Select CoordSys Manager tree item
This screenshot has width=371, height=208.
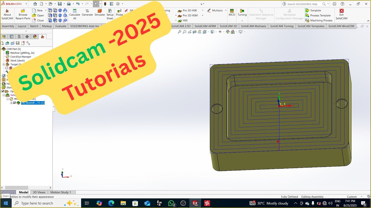coord(19,57)
